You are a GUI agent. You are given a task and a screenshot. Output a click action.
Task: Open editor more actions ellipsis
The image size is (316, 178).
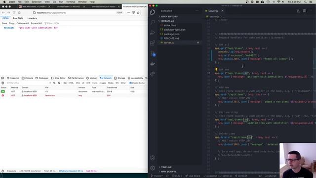pyautogui.click(x=311, y=11)
